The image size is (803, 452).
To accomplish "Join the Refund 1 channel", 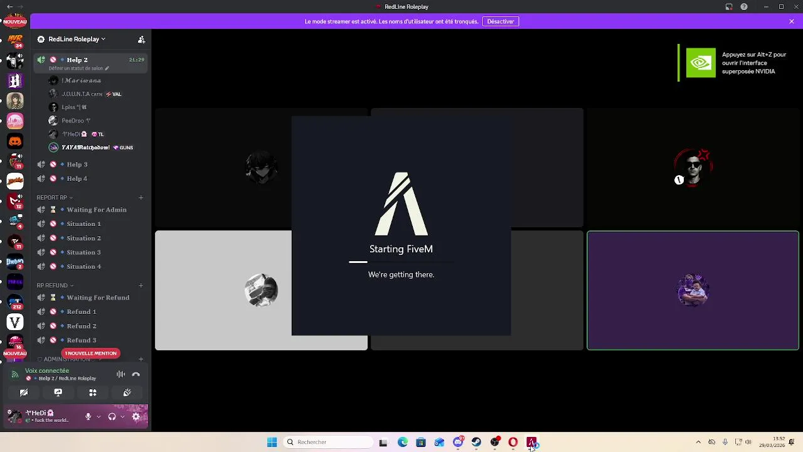I will pyautogui.click(x=91, y=311).
